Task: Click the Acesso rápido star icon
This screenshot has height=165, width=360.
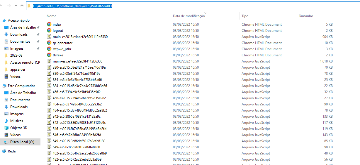Action: tap(4, 20)
